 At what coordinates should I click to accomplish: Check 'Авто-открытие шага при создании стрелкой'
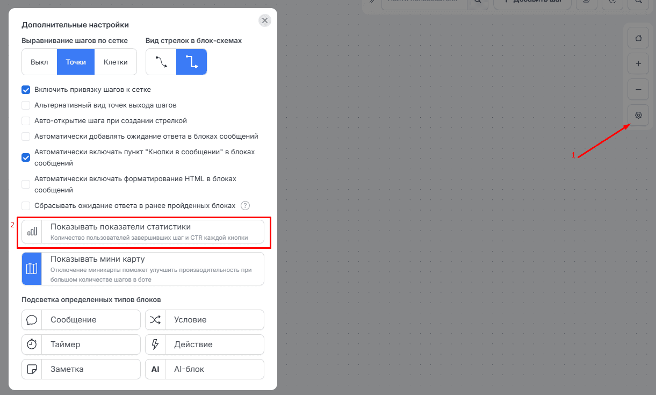[26, 121]
